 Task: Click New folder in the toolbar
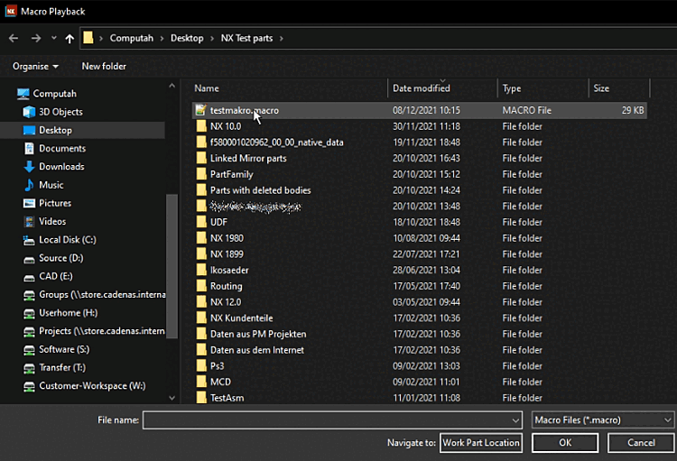[104, 66]
